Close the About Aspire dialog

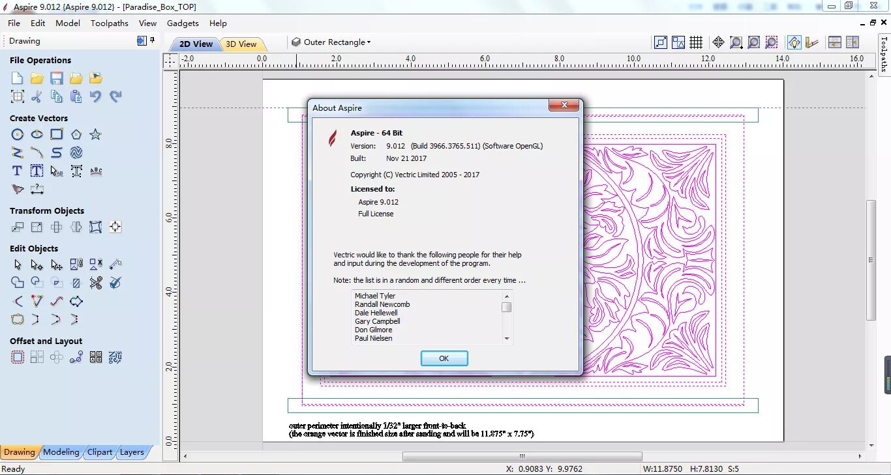(564, 106)
